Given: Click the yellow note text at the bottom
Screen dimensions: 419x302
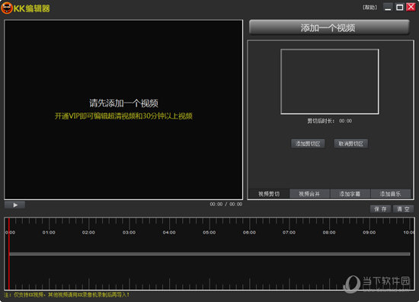Looking at the screenshot, I should point(67,295).
